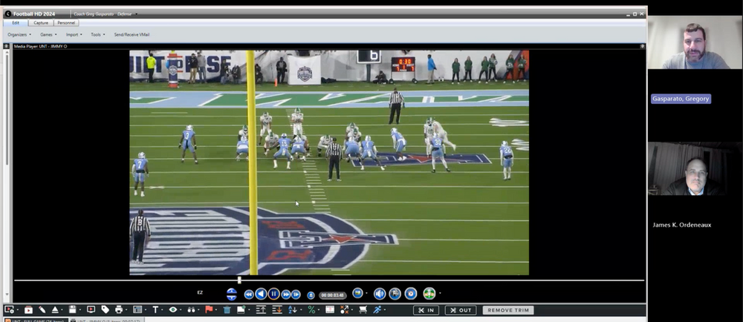This screenshot has height=322, width=743.
Task: Open the Tools dropdown menu
Action: click(x=98, y=35)
